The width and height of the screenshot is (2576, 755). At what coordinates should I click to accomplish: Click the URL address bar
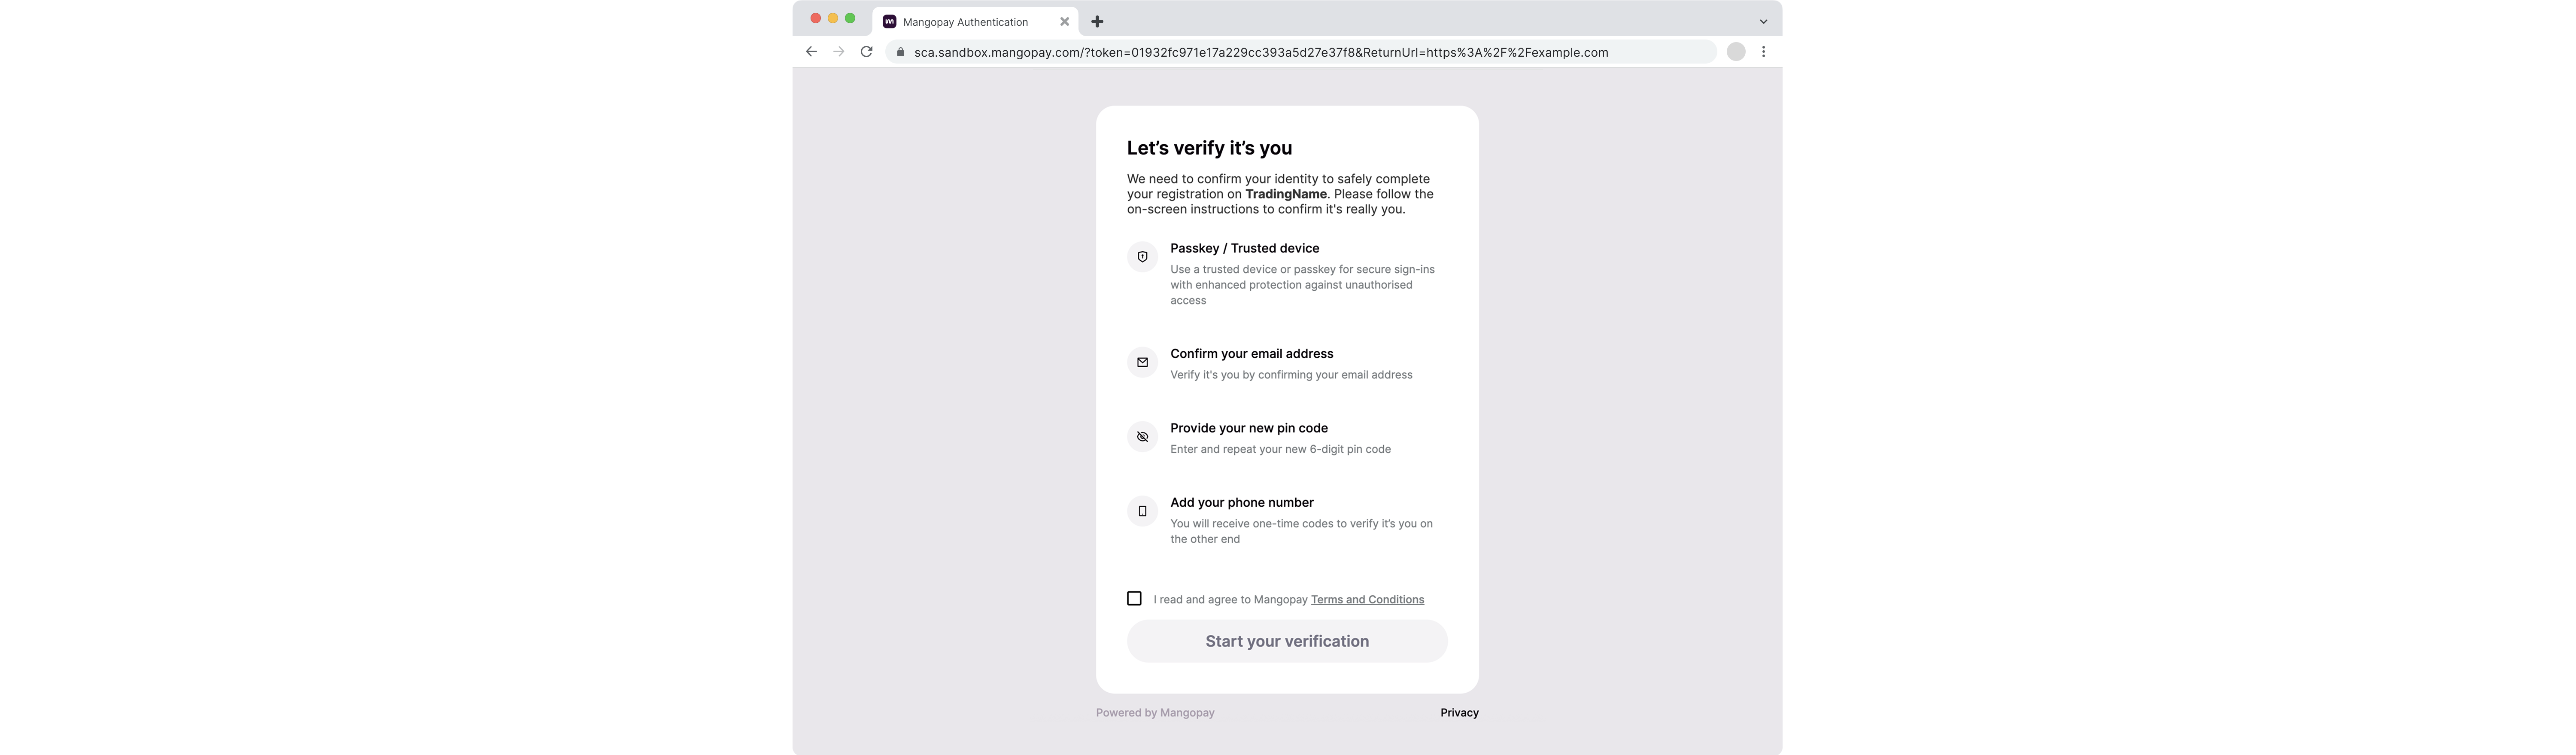click(x=1301, y=52)
